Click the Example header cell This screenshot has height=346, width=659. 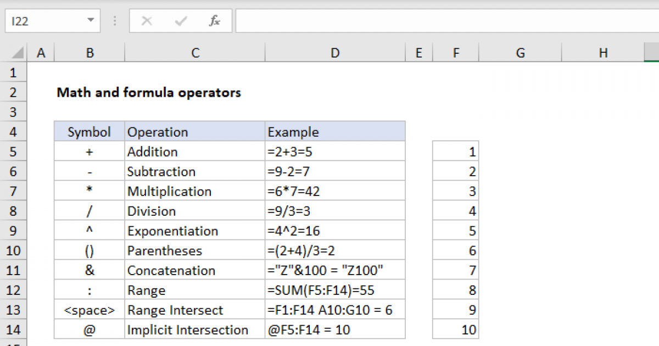(293, 132)
